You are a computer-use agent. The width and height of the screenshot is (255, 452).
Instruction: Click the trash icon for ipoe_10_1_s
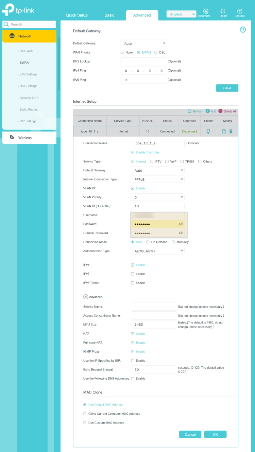click(x=231, y=131)
